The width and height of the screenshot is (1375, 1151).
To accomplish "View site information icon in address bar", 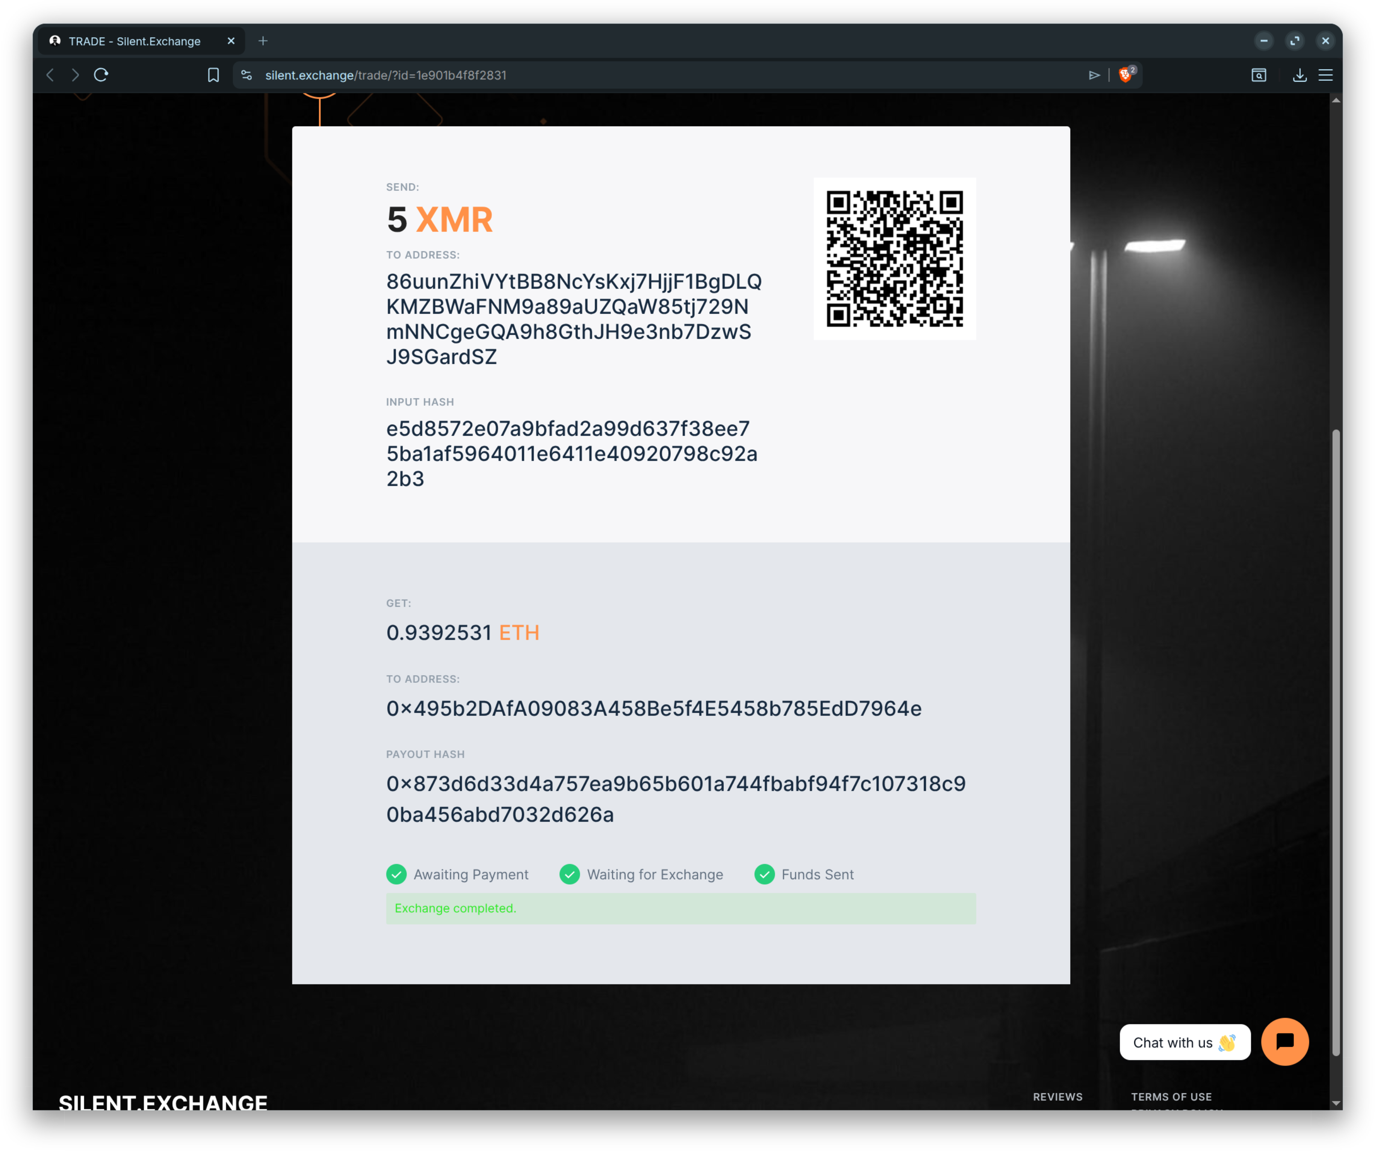I will [247, 75].
